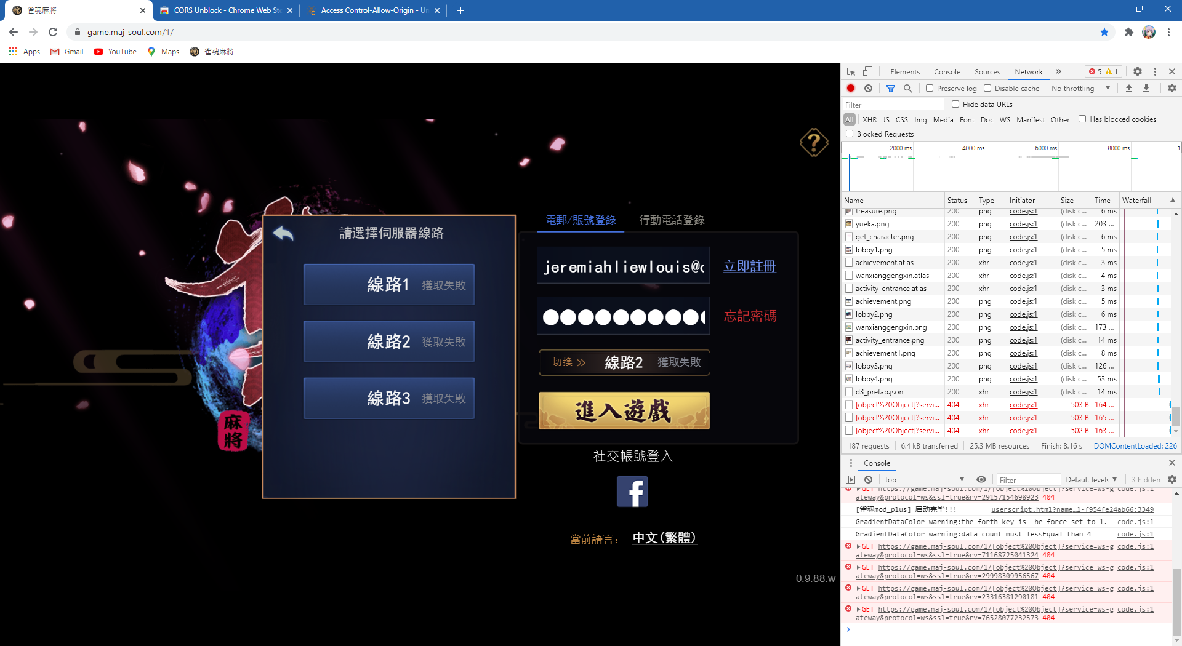Open the Default levels dropdown
The width and height of the screenshot is (1182, 646).
tap(1091, 479)
